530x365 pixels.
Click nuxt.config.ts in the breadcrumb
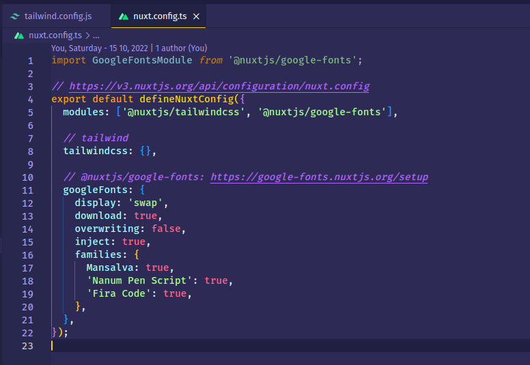coord(55,35)
